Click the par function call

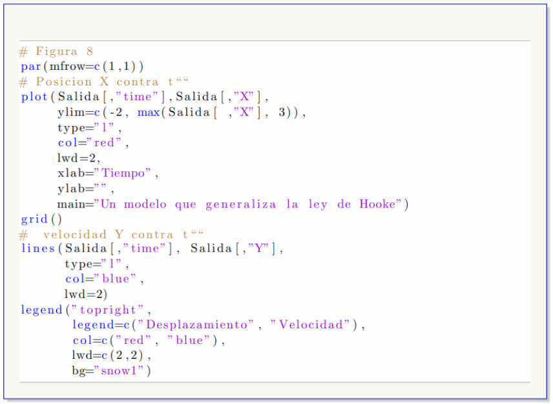[30, 67]
